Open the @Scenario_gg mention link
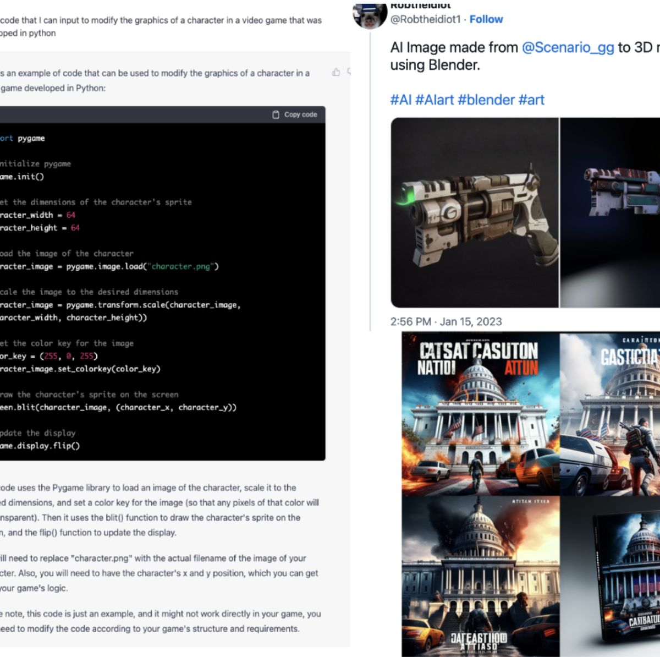Image resolution: width=660 pixels, height=657 pixels. (x=568, y=47)
